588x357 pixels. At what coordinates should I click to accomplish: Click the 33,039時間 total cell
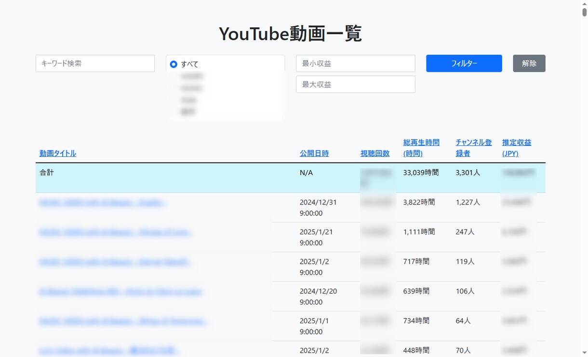click(421, 172)
